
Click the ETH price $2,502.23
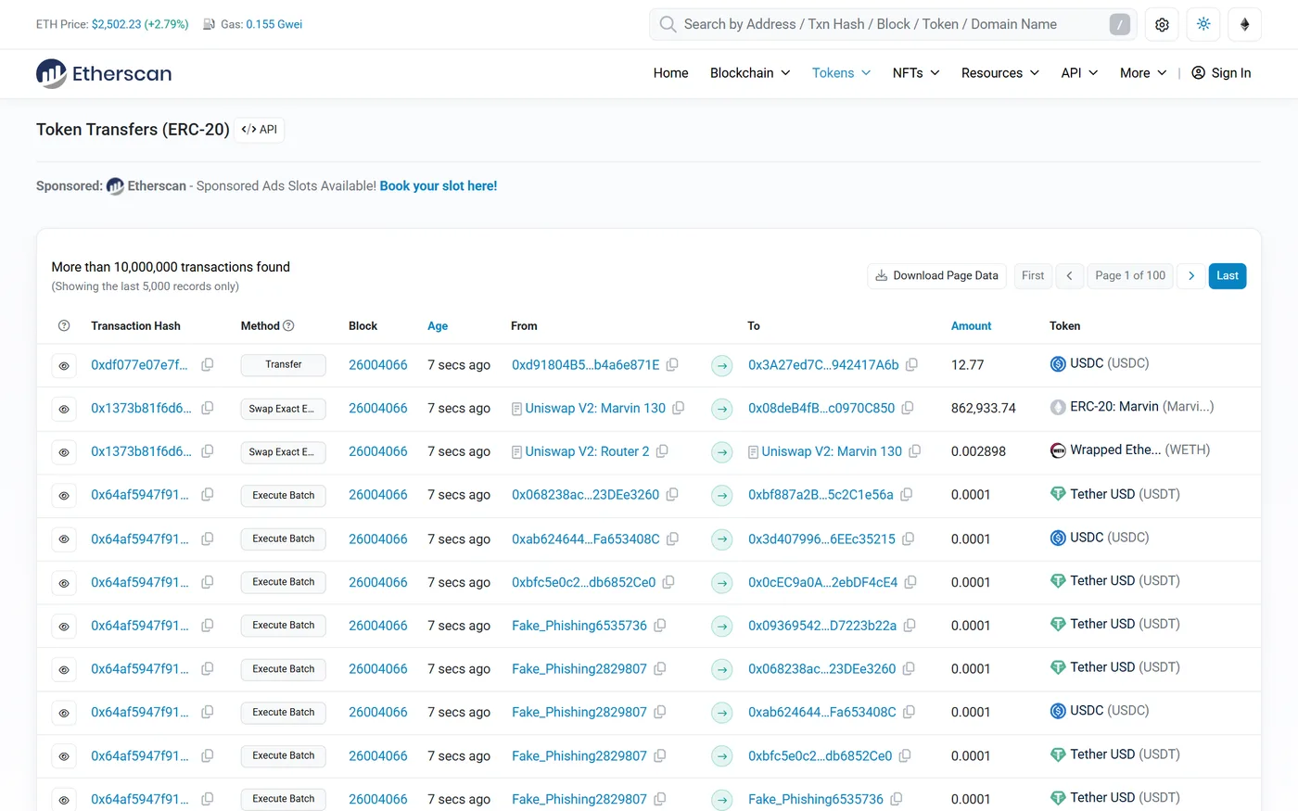116,24
